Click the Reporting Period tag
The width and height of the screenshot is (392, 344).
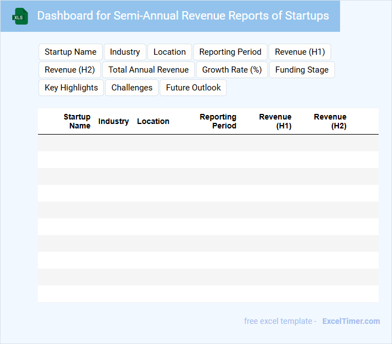pyautogui.click(x=230, y=52)
